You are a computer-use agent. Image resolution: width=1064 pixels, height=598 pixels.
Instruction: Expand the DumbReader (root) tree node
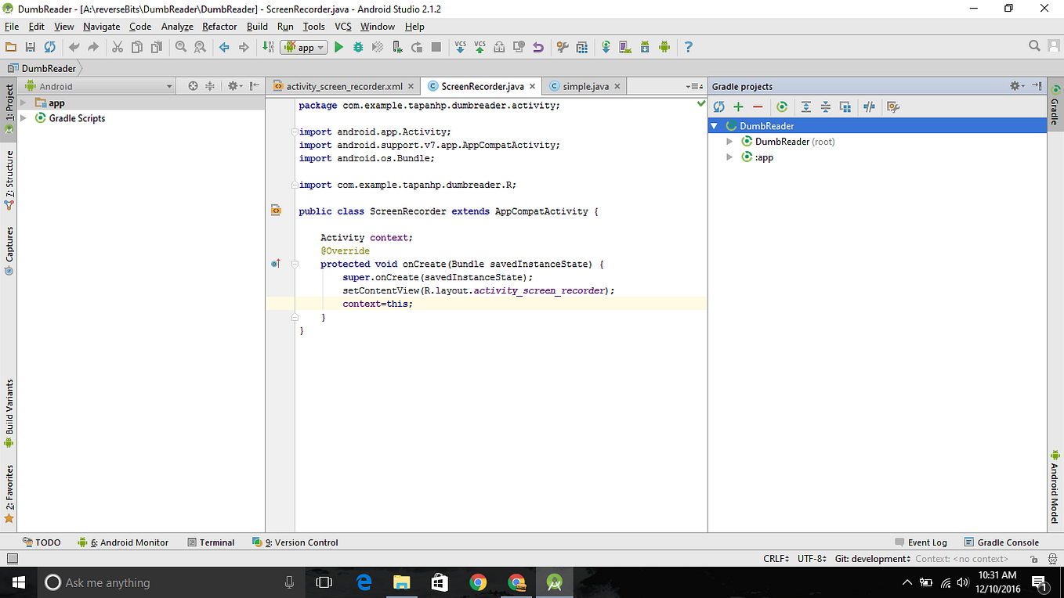(x=729, y=141)
